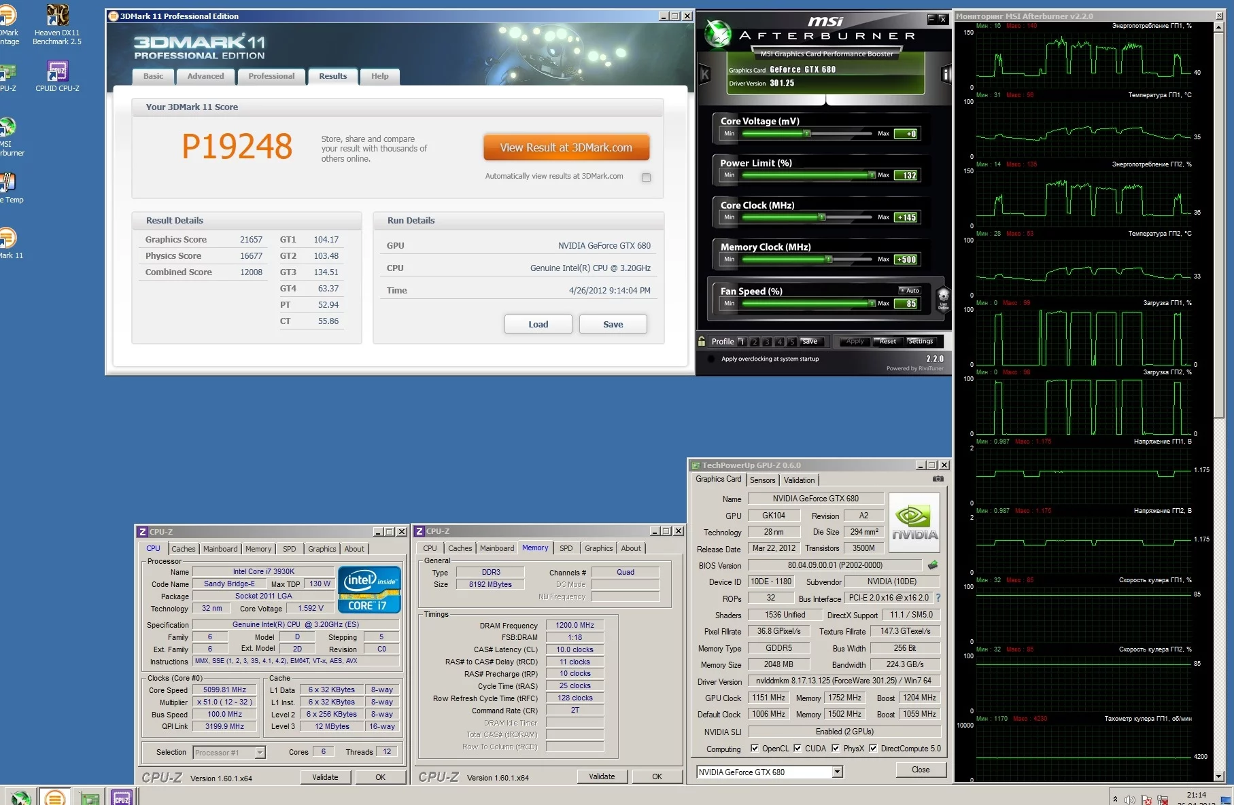
Task: Click the Power Limit 132 value field
Action: 906,175
